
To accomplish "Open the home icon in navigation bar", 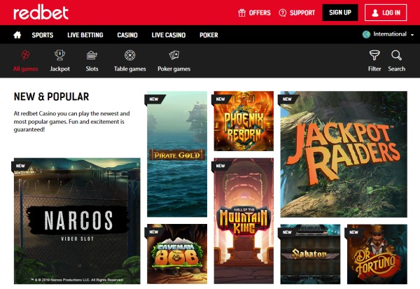I will pos(17,35).
